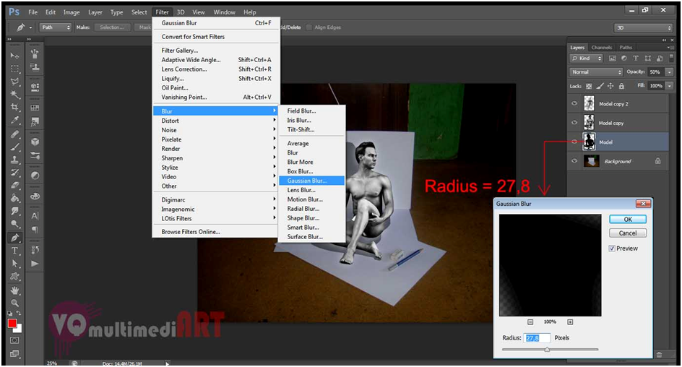
Task: Toggle layer filtering on/off switch
Action: tap(670, 59)
